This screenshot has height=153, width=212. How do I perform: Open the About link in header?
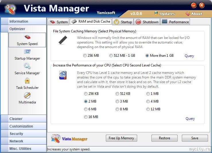pyautogui.click(x=197, y=14)
